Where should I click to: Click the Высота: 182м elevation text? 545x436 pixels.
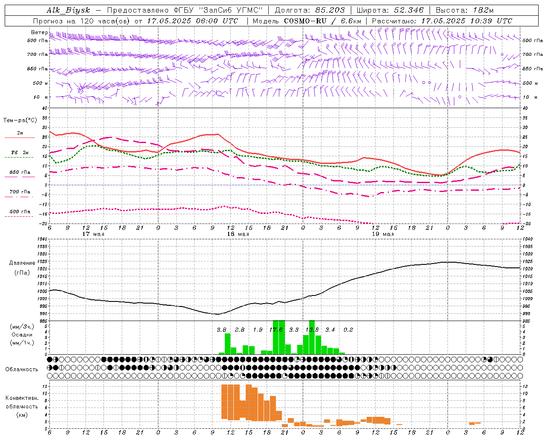coord(465,10)
